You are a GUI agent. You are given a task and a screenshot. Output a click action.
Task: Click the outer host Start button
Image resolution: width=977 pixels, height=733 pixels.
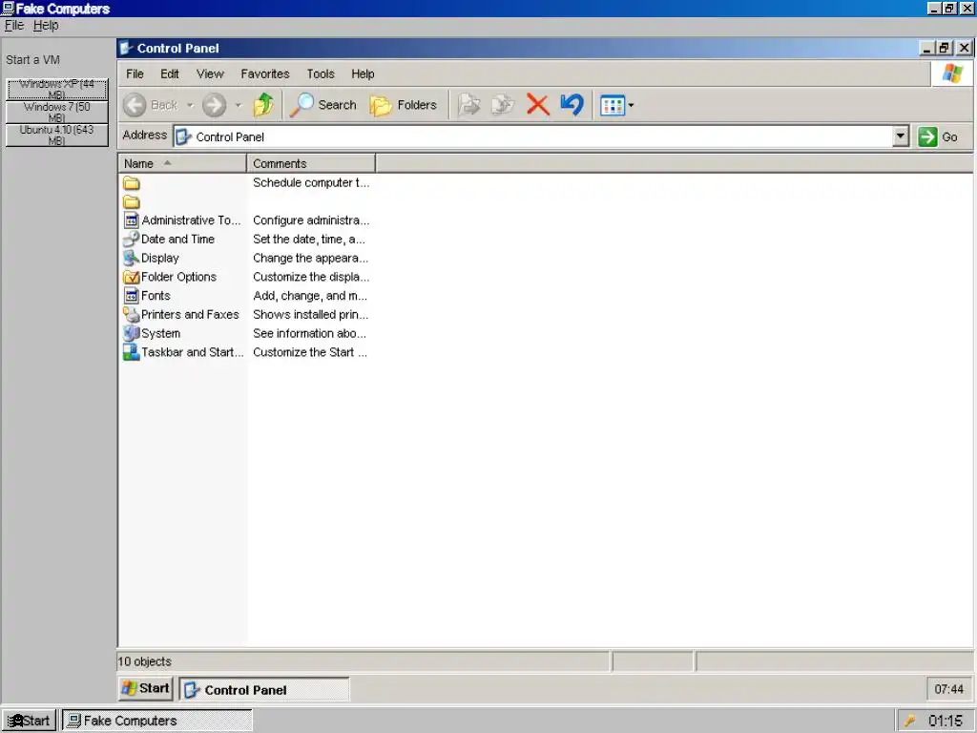click(x=29, y=721)
